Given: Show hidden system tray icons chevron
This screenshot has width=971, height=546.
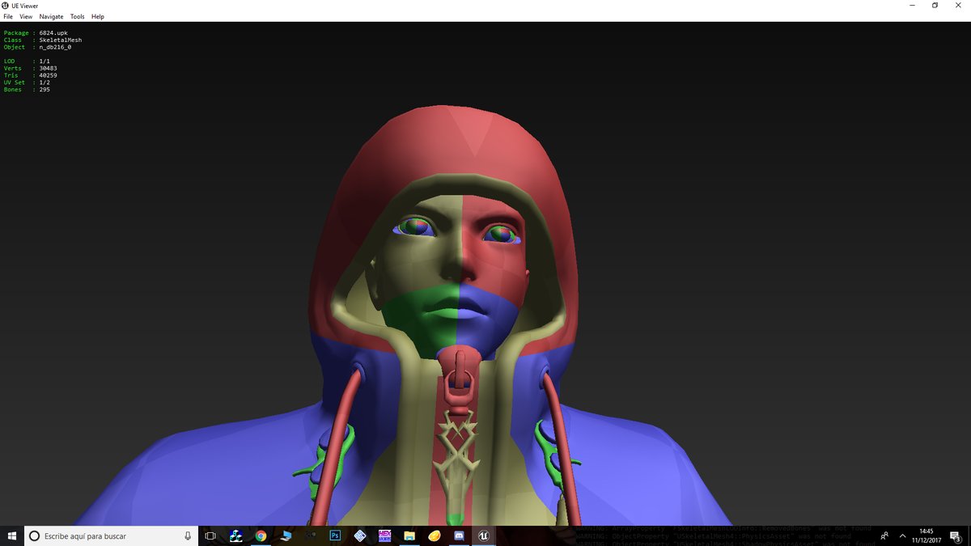Looking at the screenshot, I should pyautogui.click(x=902, y=535).
